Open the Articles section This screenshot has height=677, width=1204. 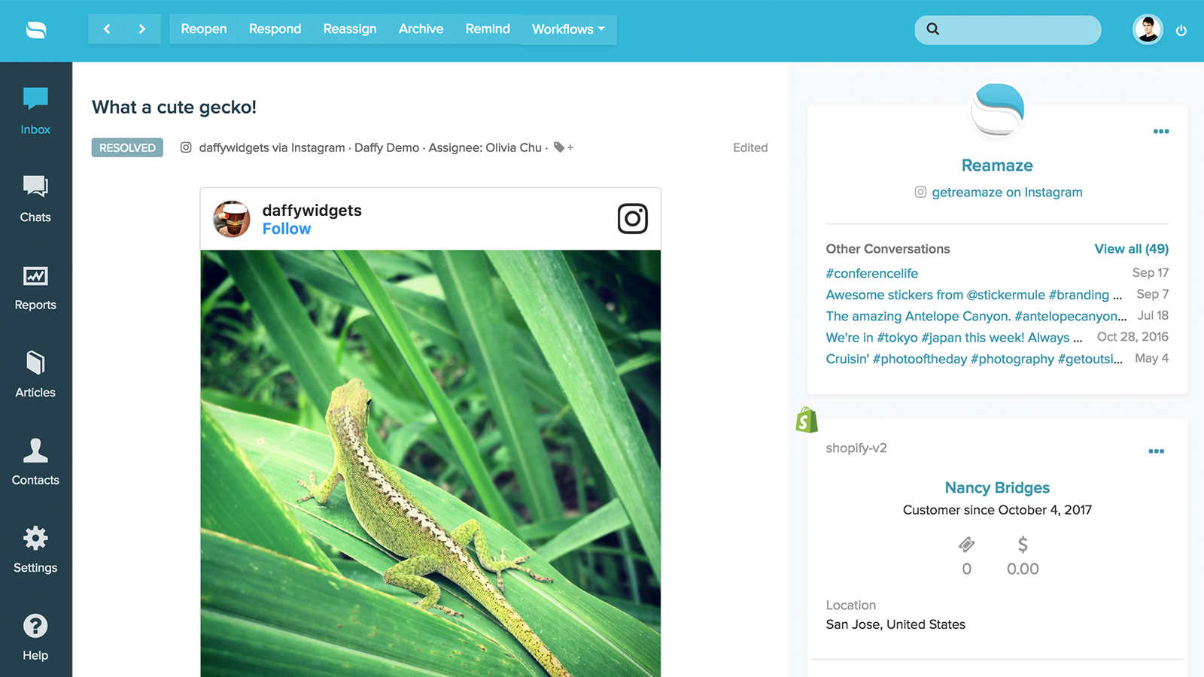35,375
